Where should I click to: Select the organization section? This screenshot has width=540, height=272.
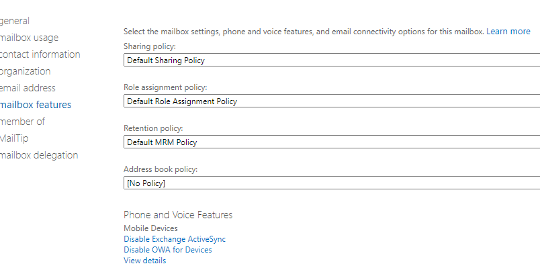click(x=26, y=71)
